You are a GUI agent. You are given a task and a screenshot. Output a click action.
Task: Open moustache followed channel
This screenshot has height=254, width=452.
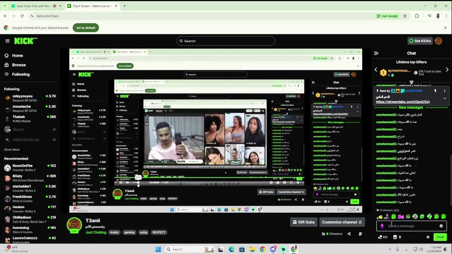click(30, 108)
